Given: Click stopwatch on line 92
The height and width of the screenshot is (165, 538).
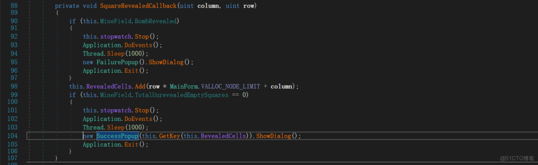Looking at the screenshot, I should pyautogui.click(x=115, y=36).
